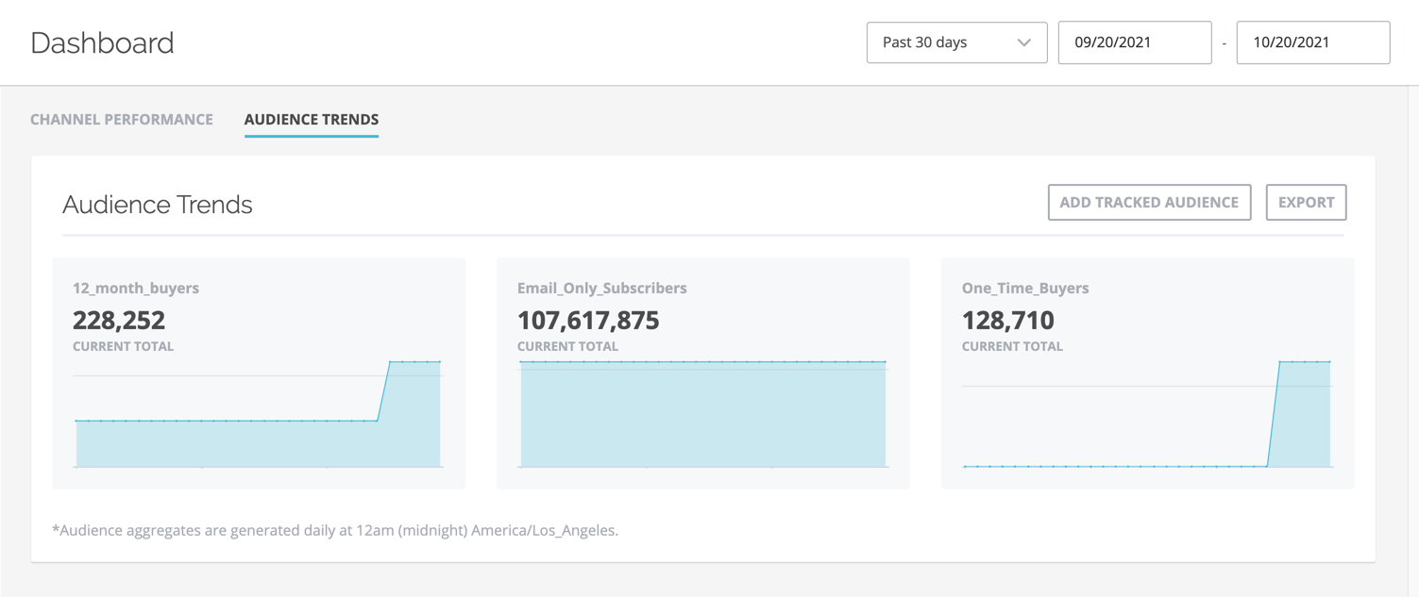
Task: Open the Past 30 days dropdown
Action: 956,42
